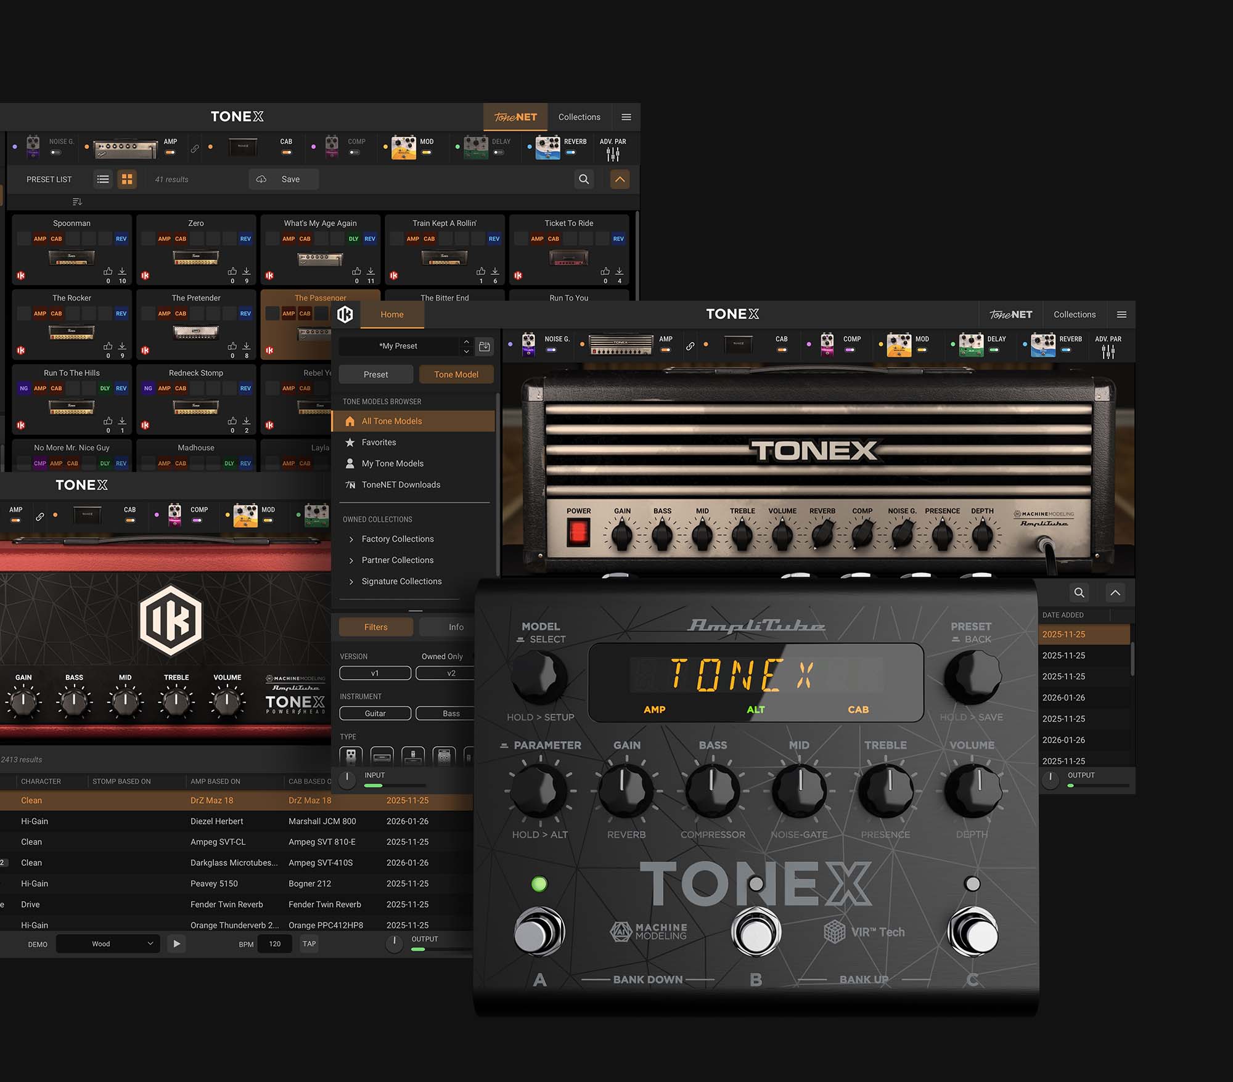Toggle the amp POWER switch
The image size is (1233, 1082).
pos(578,532)
